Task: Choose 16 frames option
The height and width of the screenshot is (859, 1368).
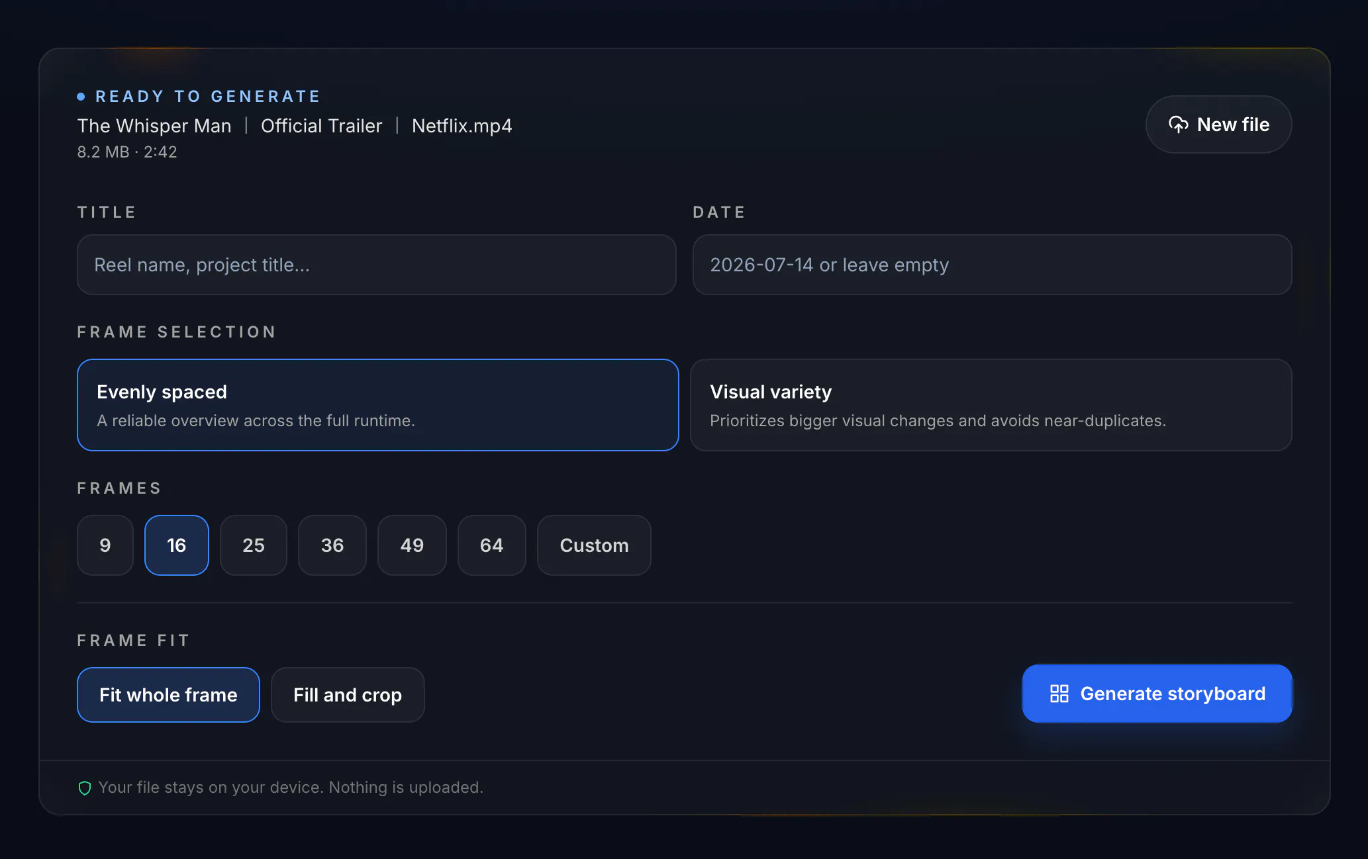Action: point(177,545)
